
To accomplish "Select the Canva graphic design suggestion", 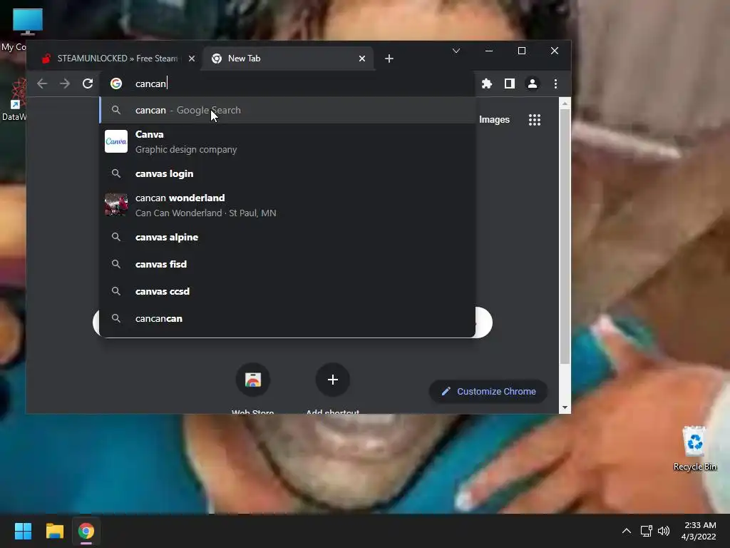I will 288,142.
